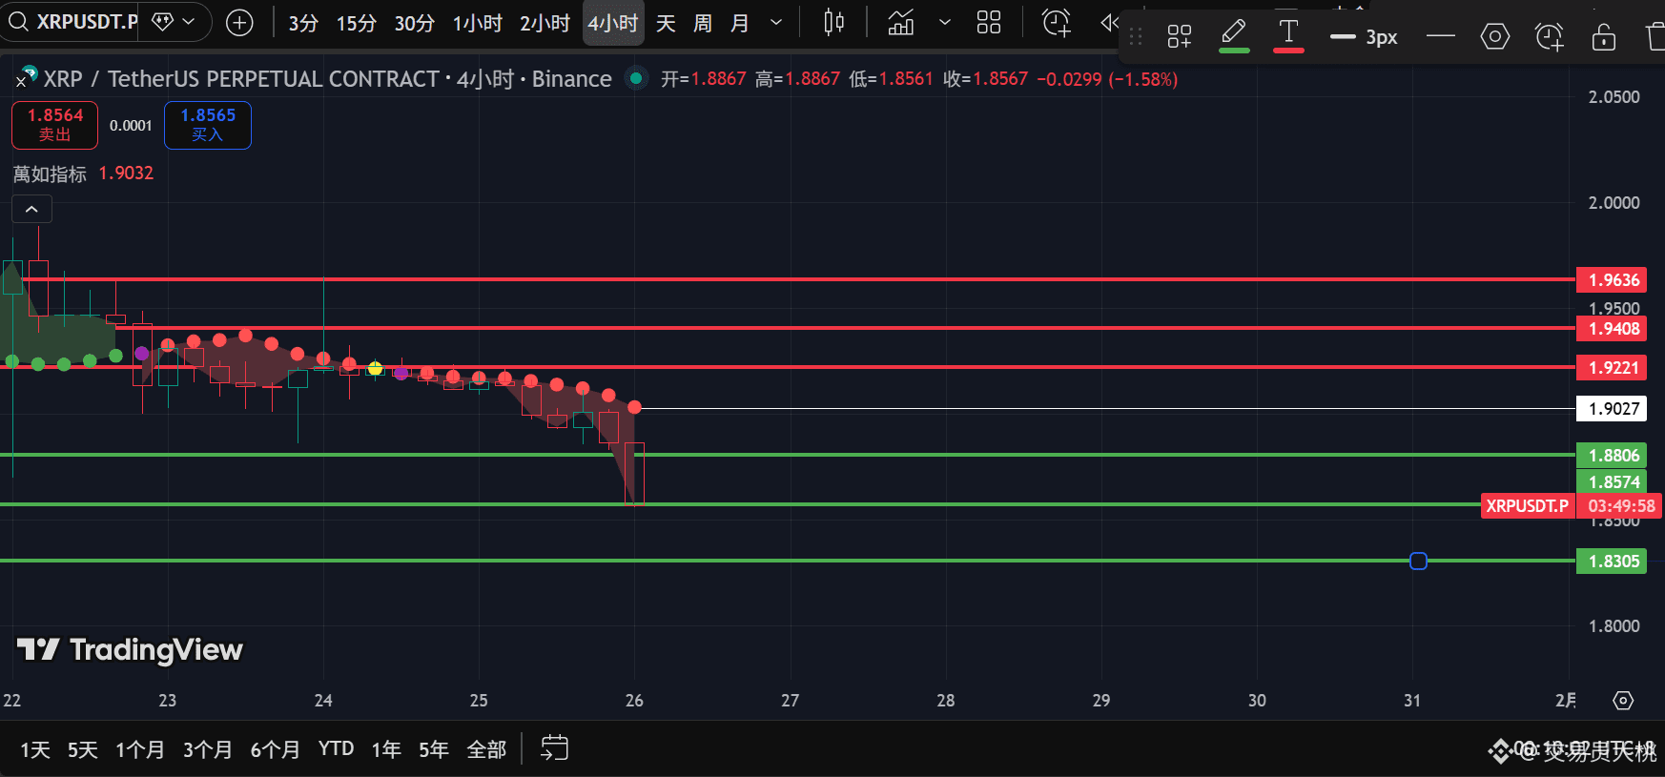Open drawing settings hexagon icon

click(x=1494, y=37)
